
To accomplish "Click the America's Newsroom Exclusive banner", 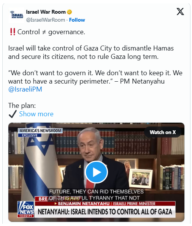I will pyautogui.click(x=40, y=132).
